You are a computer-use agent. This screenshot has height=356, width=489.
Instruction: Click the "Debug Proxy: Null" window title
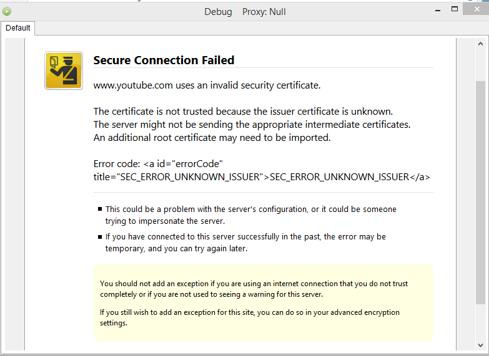click(x=245, y=12)
